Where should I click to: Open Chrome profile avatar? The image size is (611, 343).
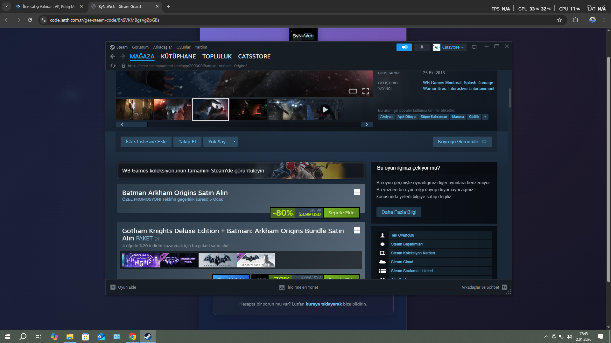593,20
